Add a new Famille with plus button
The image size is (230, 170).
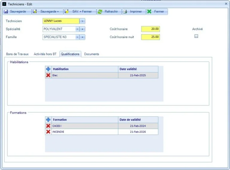[82, 37]
